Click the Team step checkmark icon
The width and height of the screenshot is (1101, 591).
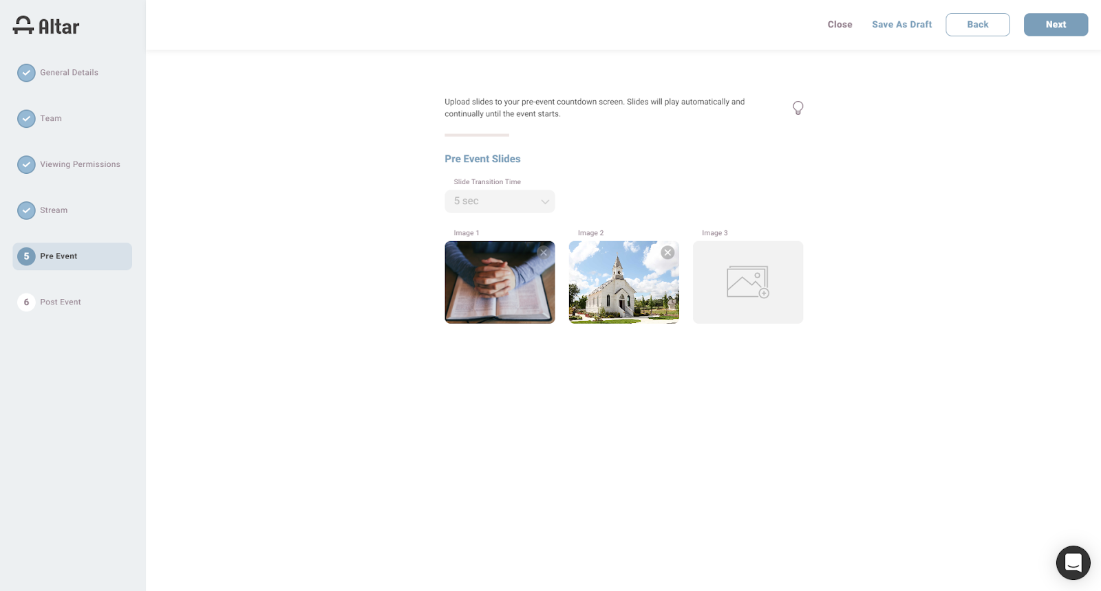click(x=26, y=119)
